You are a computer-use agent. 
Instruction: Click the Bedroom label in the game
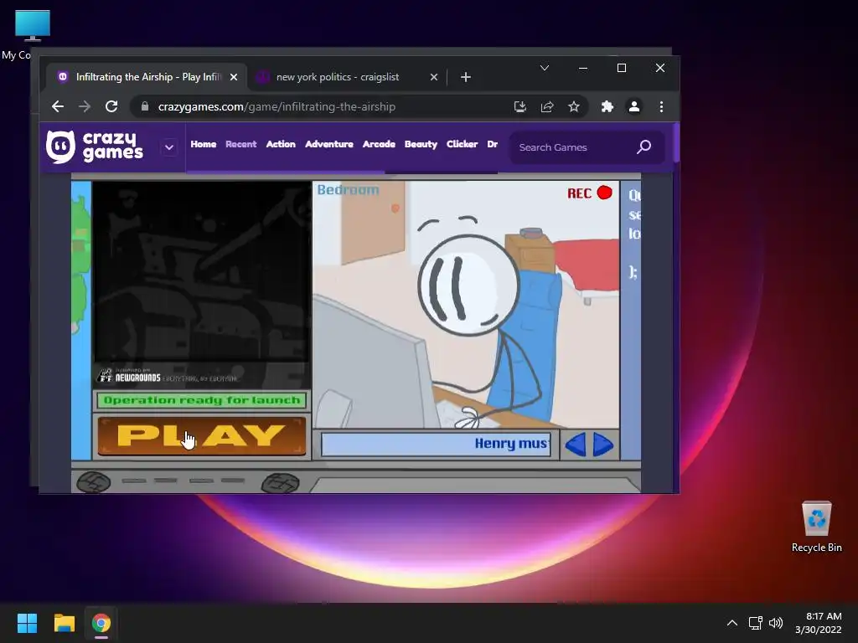[348, 190]
